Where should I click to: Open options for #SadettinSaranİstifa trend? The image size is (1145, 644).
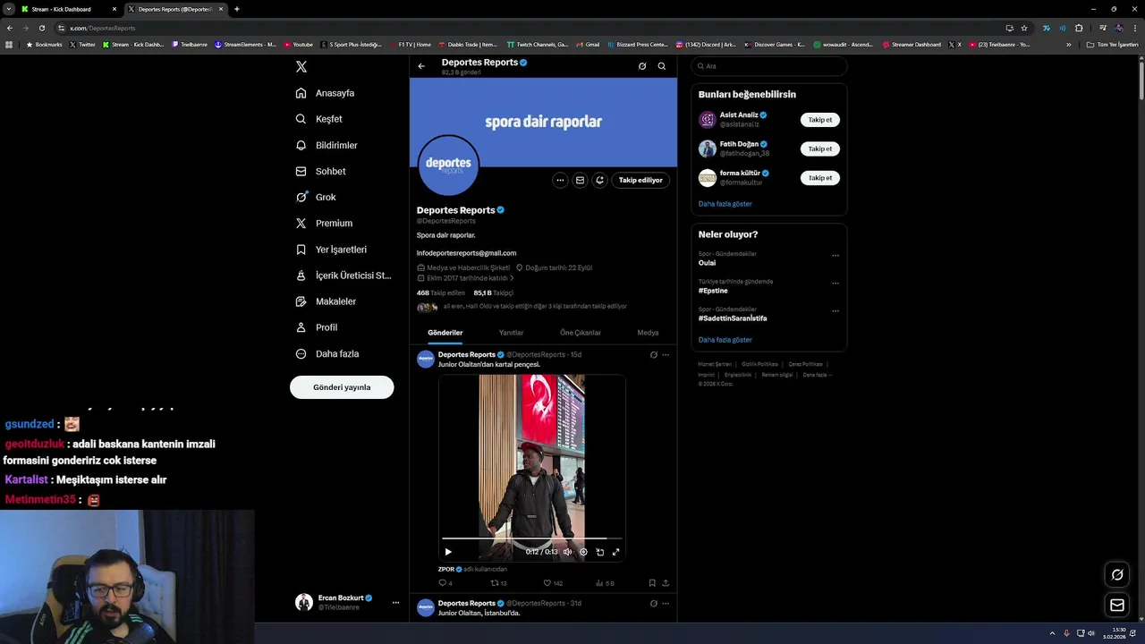835,311
